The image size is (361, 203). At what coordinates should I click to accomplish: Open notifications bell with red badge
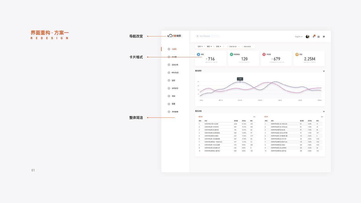[x=314, y=36]
